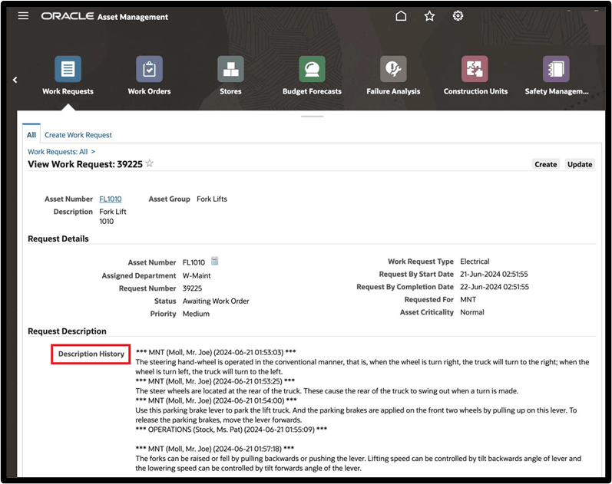Click the '21-Jun-2024 02:51:55' start date
Image resolution: width=612 pixels, height=484 pixels.
pyautogui.click(x=494, y=274)
